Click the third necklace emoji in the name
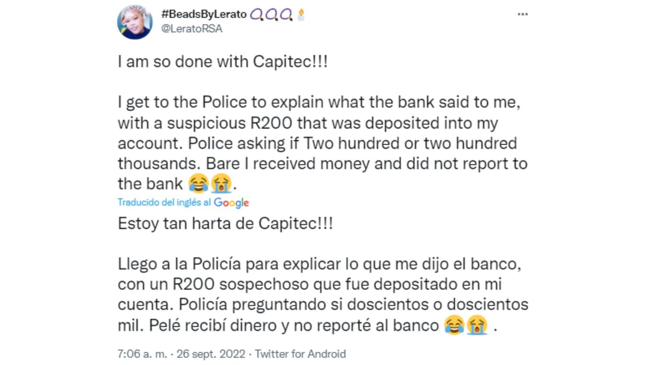Image resolution: width=649 pixels, height=365 pixels. tap(286, 14)
